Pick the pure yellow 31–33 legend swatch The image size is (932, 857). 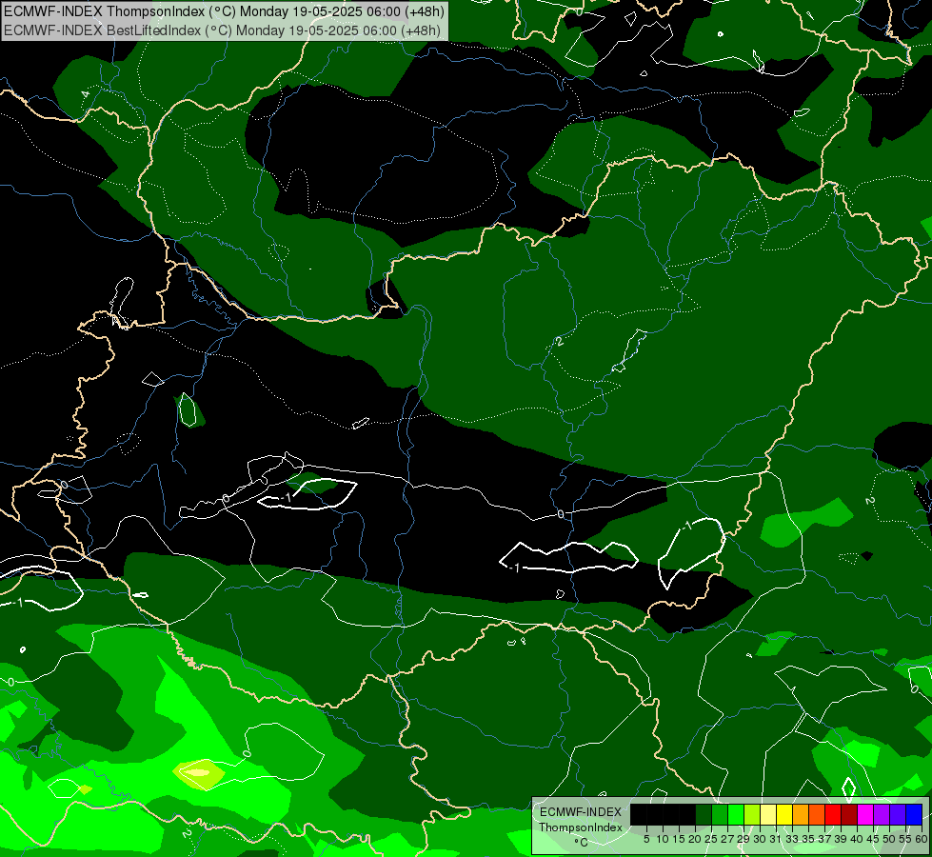784,814
